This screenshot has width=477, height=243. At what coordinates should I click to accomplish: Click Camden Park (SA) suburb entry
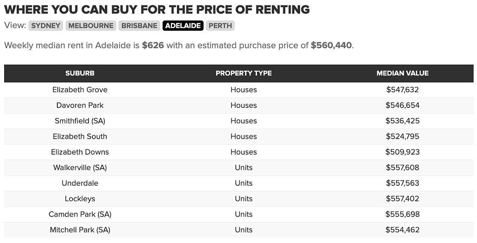(x=80, y=214)
